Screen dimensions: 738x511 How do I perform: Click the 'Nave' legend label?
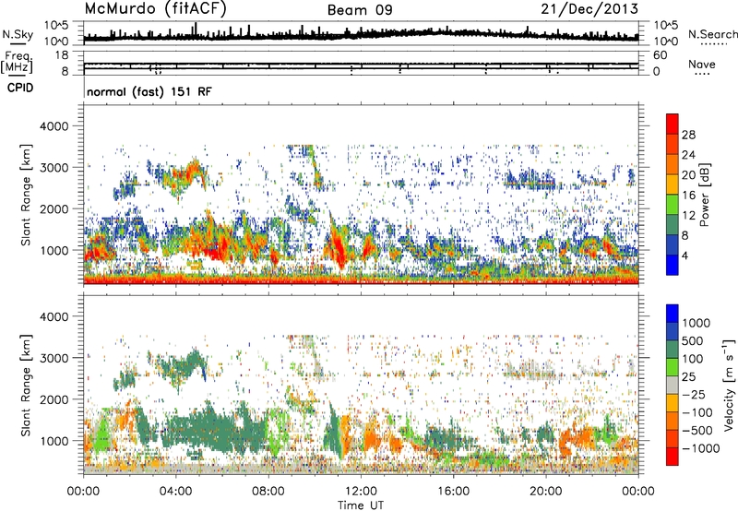point(702,64)
